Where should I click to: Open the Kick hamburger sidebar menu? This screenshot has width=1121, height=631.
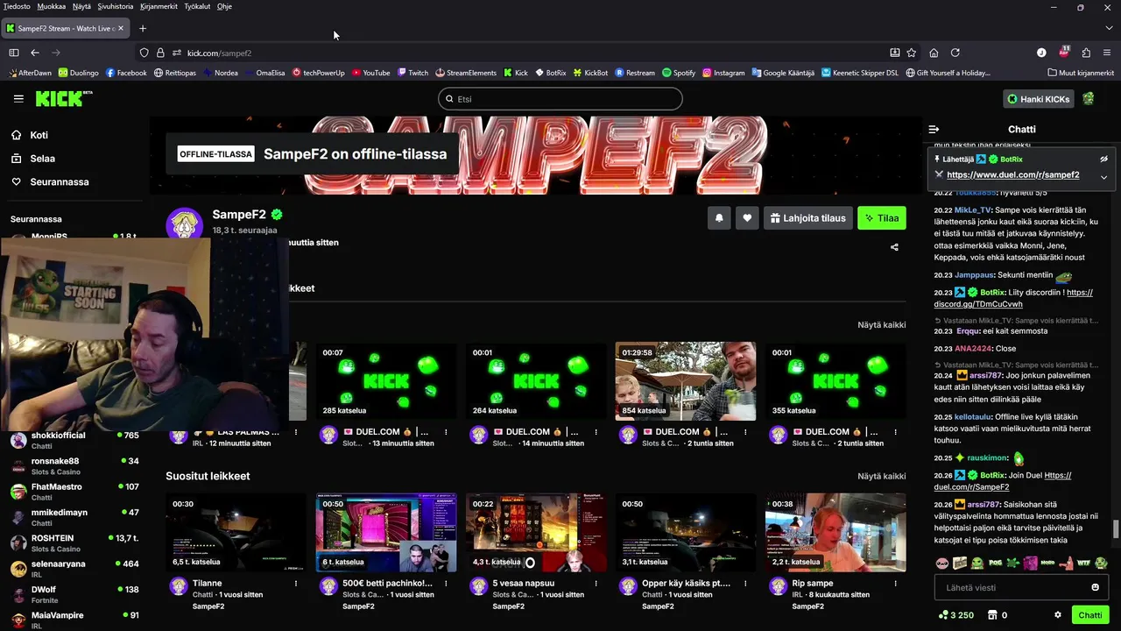click(18, 99)
